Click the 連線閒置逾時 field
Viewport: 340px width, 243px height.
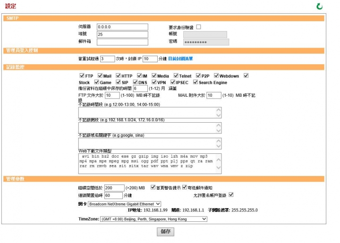(x=113, y=195)
